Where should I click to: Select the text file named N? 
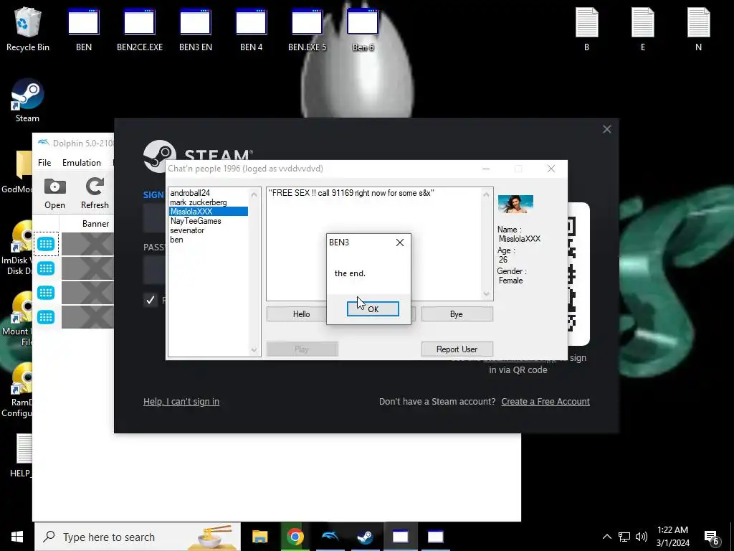pyautogui.click(x=698, y=29)
